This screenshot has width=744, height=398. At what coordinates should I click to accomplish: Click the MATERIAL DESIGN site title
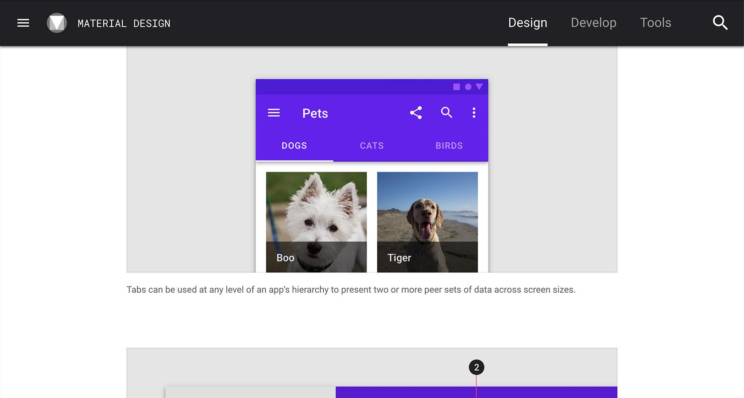(x=124, y=23)
